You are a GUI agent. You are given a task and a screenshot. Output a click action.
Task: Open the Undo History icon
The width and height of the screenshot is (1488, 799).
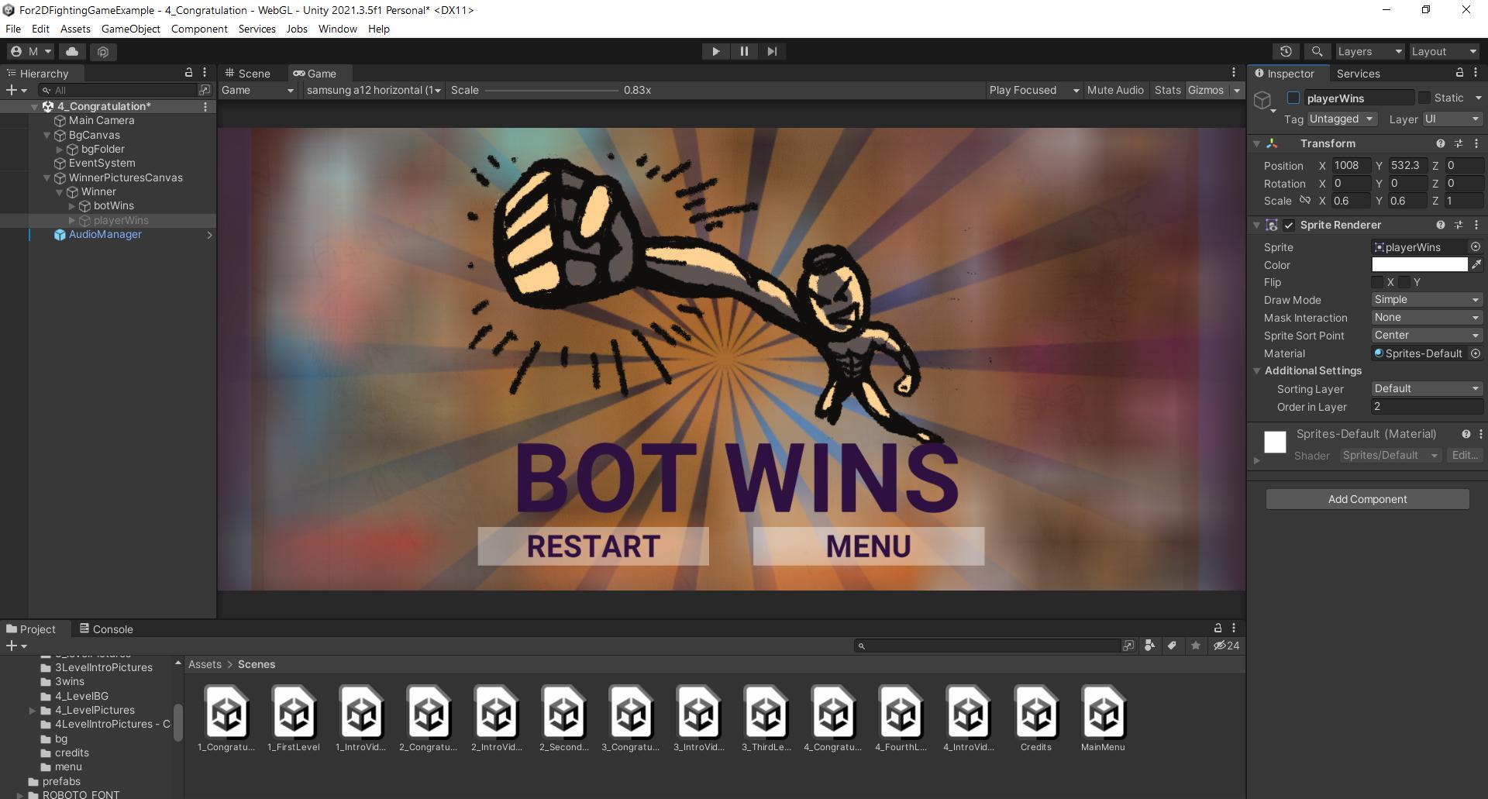pos(1286,51)
